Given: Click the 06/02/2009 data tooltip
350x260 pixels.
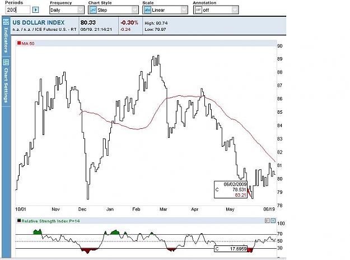Looking at the screenshot, I should pyautogui.click(x=231, y=189).
